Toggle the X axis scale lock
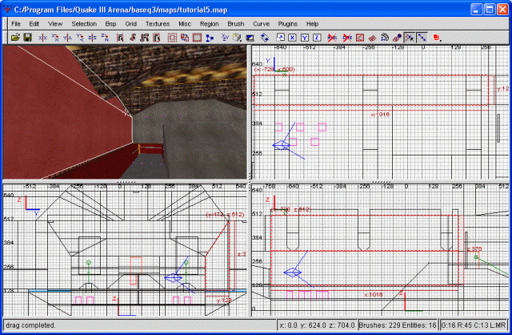The image size is (512, 335). tap(292, 38)
